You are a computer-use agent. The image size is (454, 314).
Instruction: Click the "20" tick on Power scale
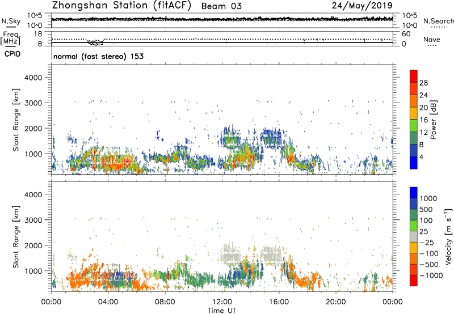(423, 108)
